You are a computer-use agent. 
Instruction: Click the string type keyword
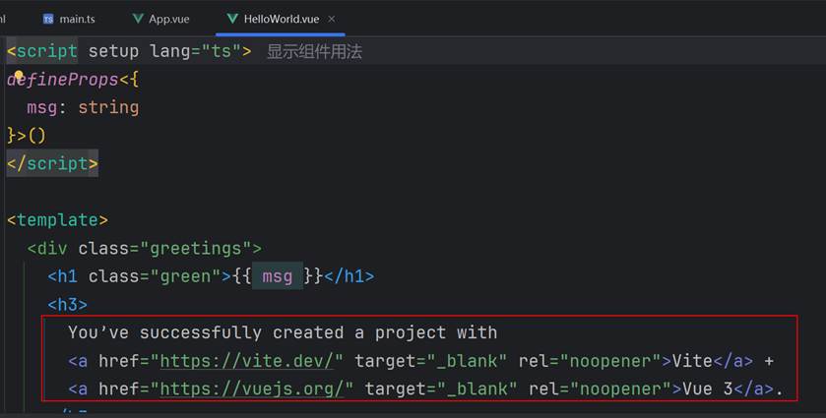tap(108, 107)
